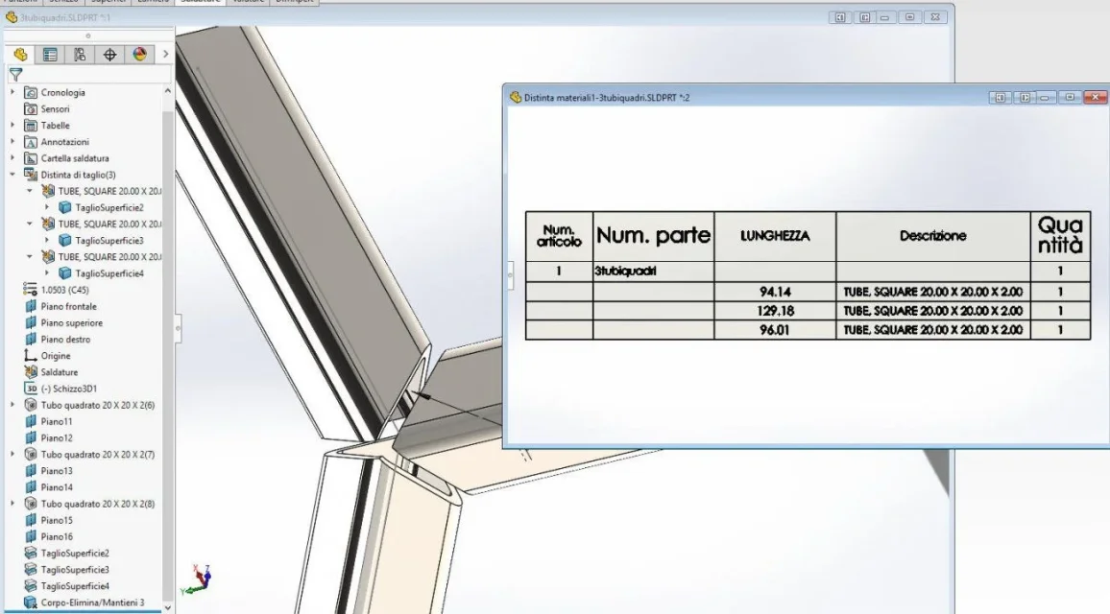Switch to the PropertyManager tab icon
The width and height of the screenshot is (1110, 614).
50,55
